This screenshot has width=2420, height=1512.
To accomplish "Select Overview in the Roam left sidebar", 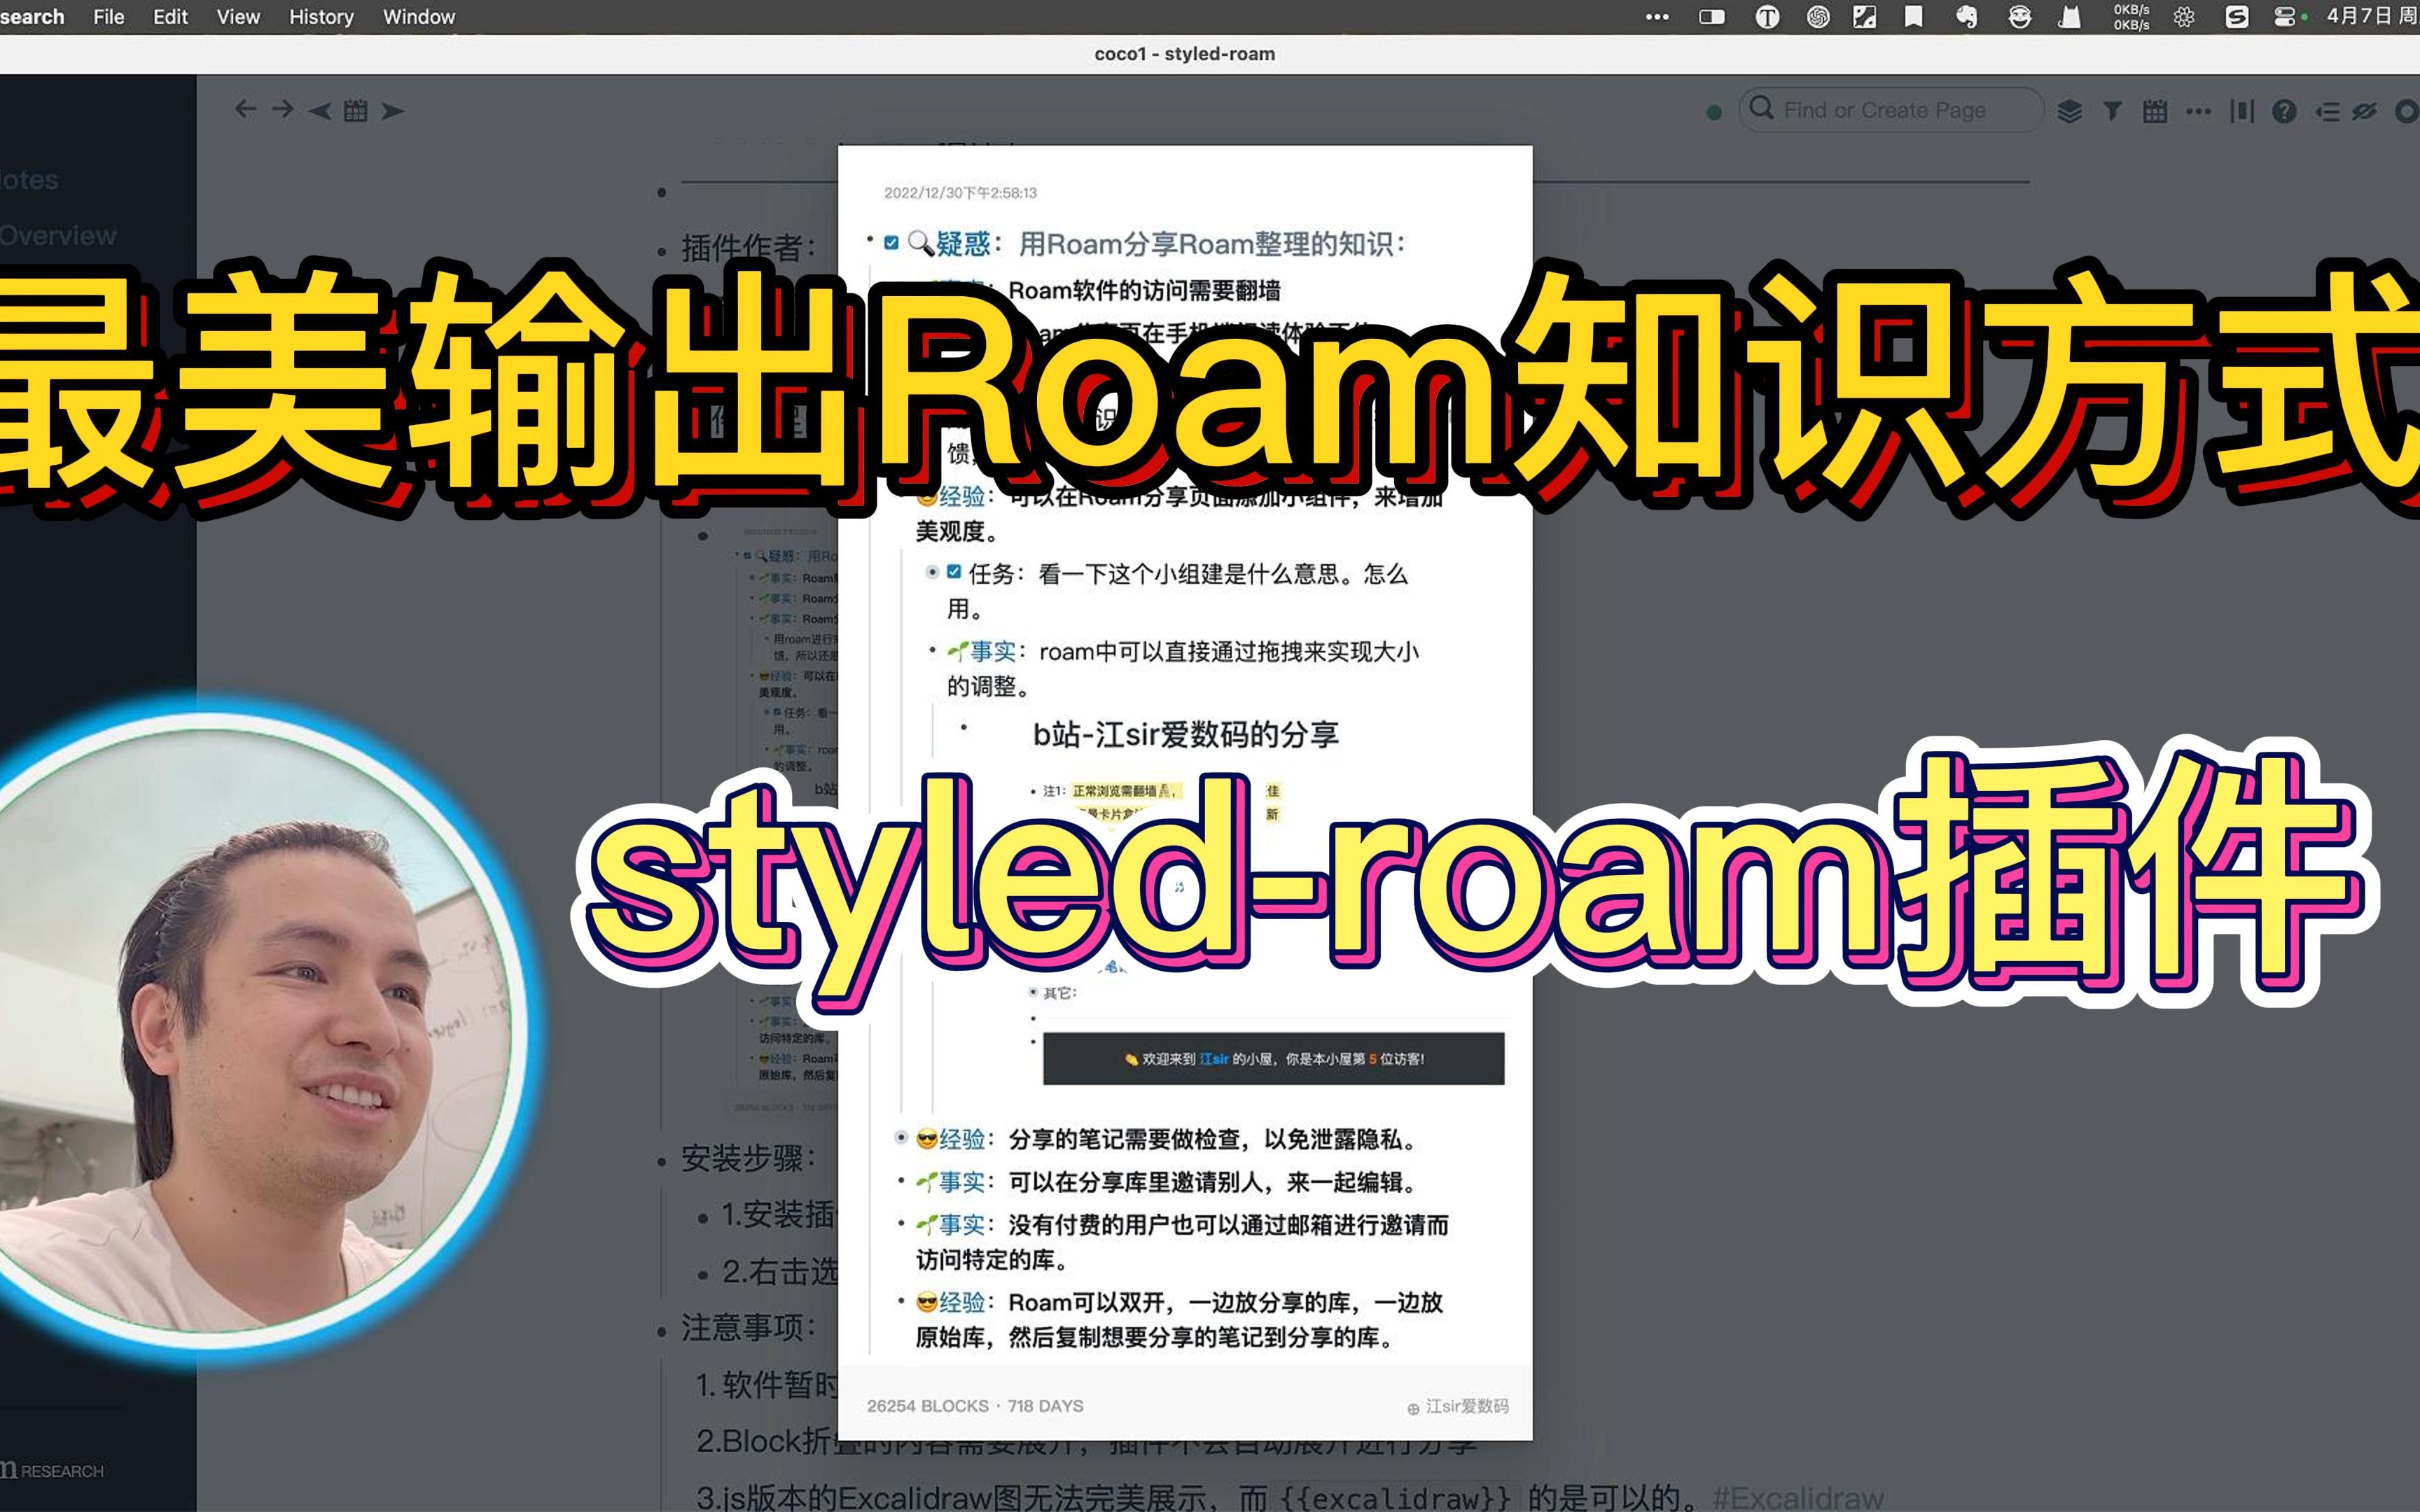I will (58, 236).
